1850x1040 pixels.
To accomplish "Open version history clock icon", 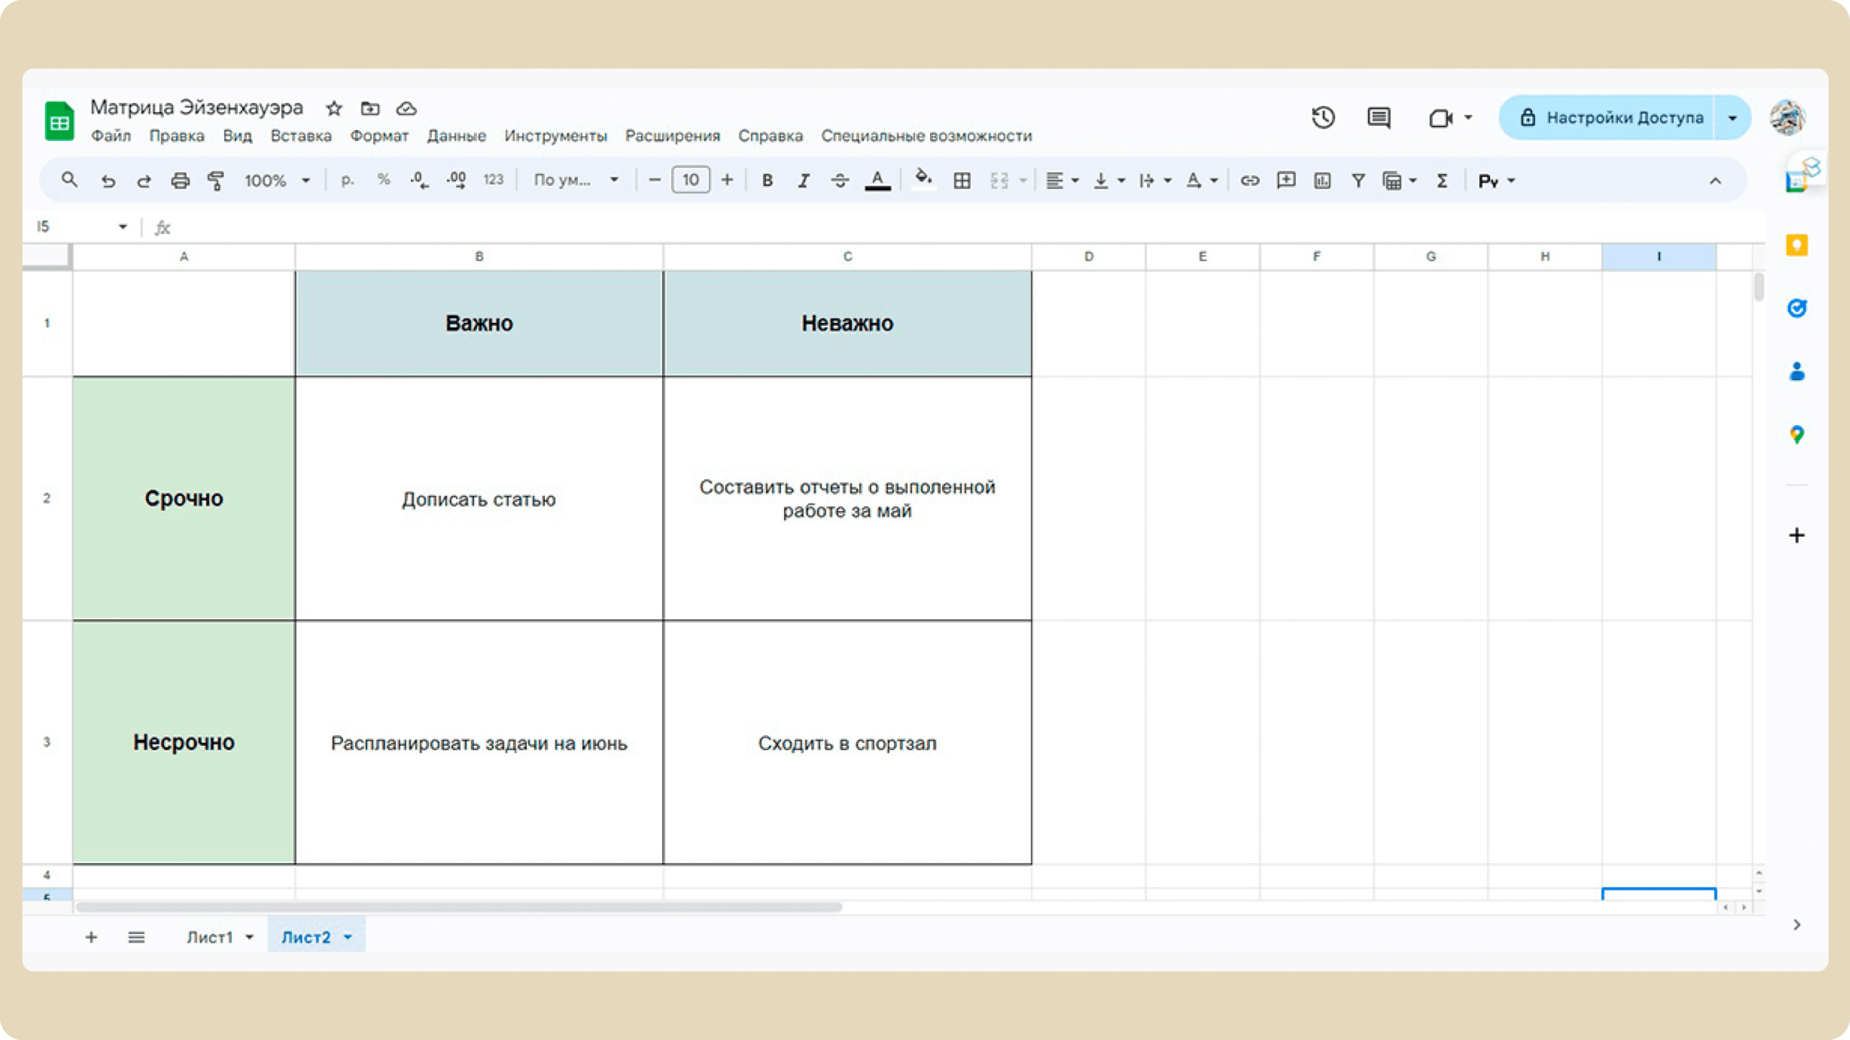I will [1323, 118].
